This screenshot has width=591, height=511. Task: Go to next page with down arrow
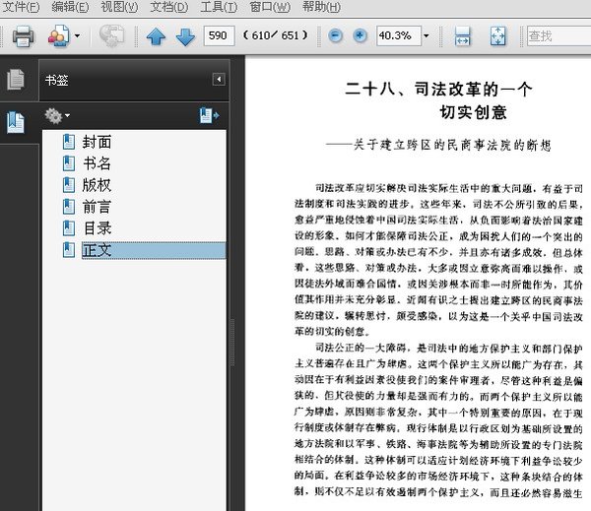[x=185, y=36]
